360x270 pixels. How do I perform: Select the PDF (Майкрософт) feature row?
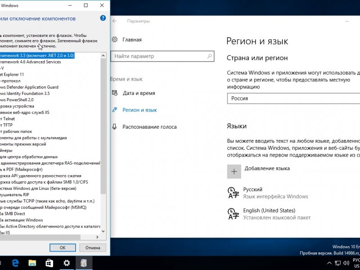tap(21, 170)
